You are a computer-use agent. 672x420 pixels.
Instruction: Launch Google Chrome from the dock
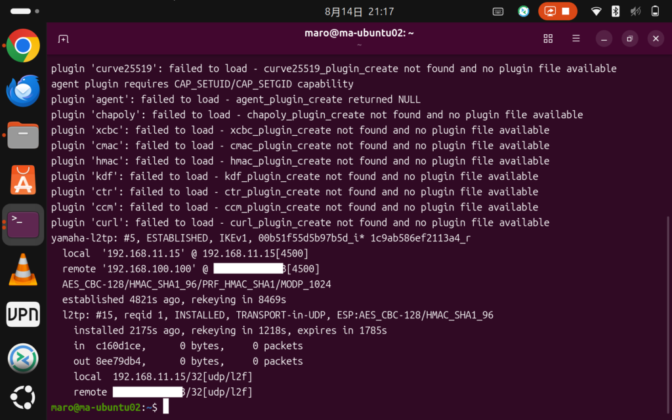[x=23, y=45]
